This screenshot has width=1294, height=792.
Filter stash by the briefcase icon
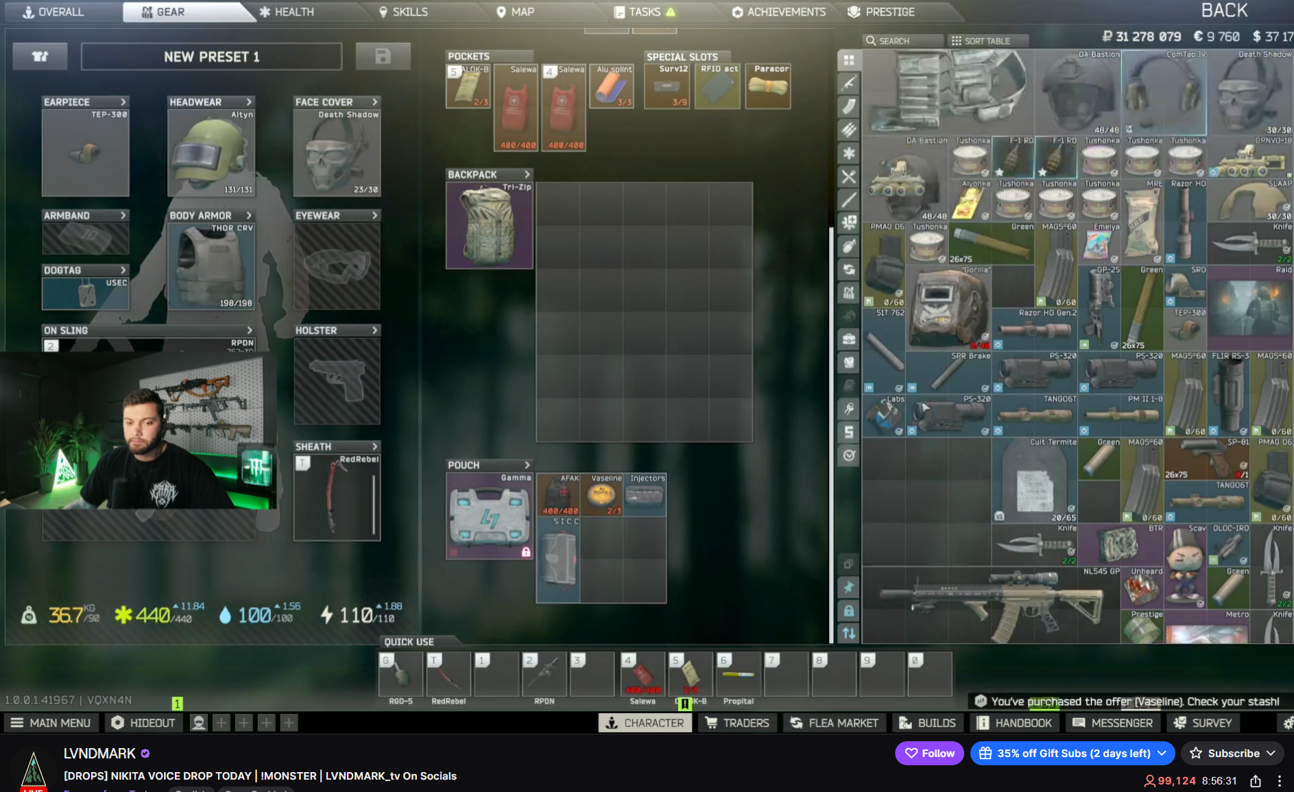pos(849,339)
